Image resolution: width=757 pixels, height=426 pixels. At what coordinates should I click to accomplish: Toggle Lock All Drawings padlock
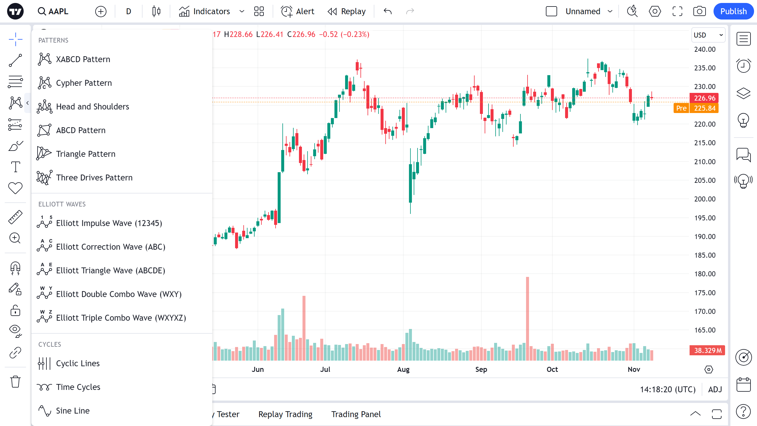(15, 311)
